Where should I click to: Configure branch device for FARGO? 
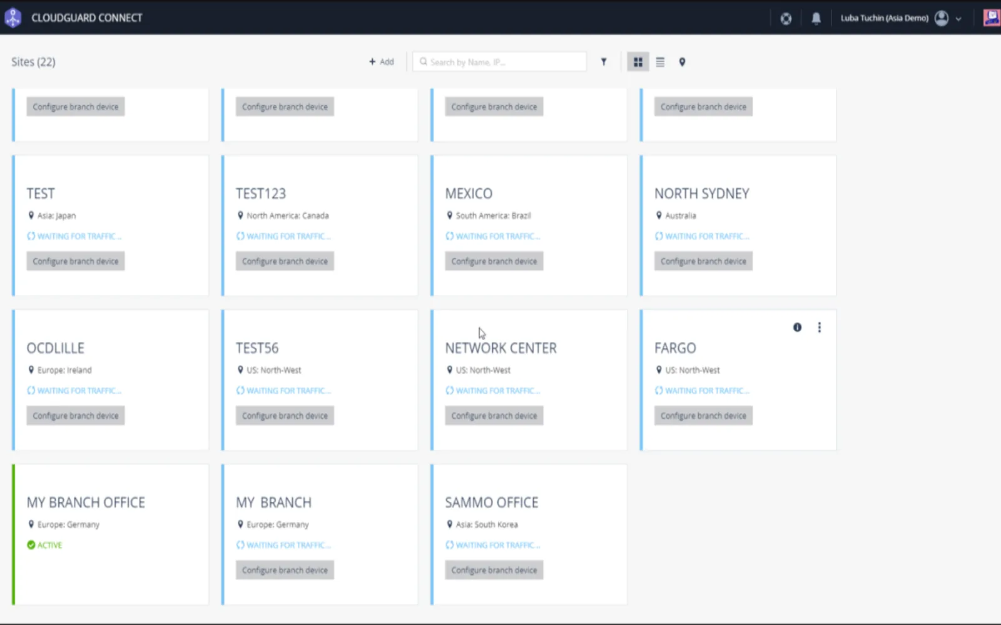pos(703,416)
